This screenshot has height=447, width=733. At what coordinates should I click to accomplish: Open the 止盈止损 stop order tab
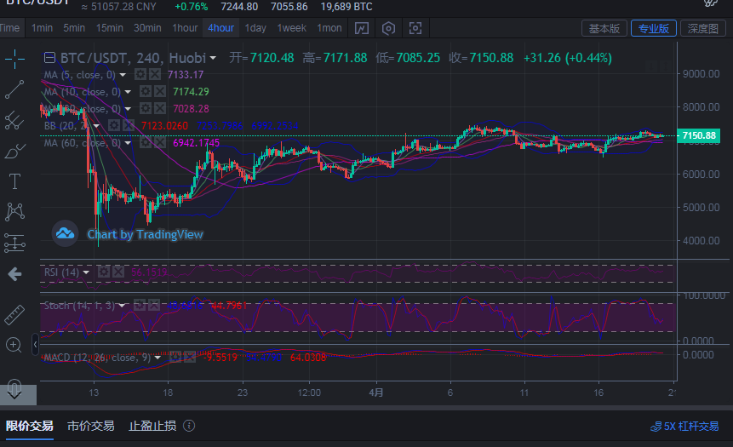(152, 426)
